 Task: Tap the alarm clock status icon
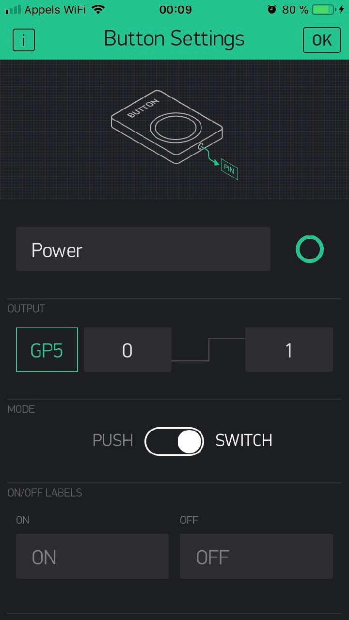coord(271,10)
